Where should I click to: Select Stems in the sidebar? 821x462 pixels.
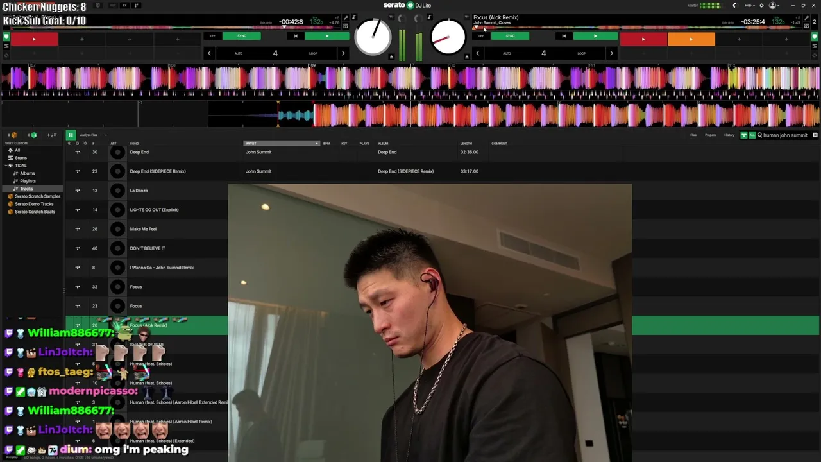(x=21, y=158)
